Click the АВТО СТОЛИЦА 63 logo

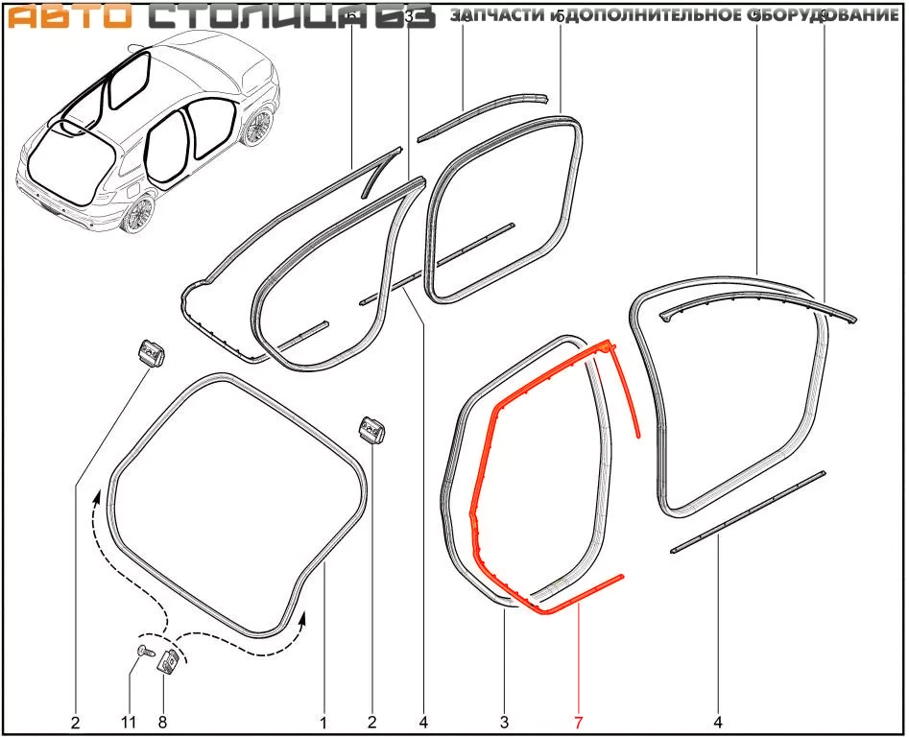[221, 17]
